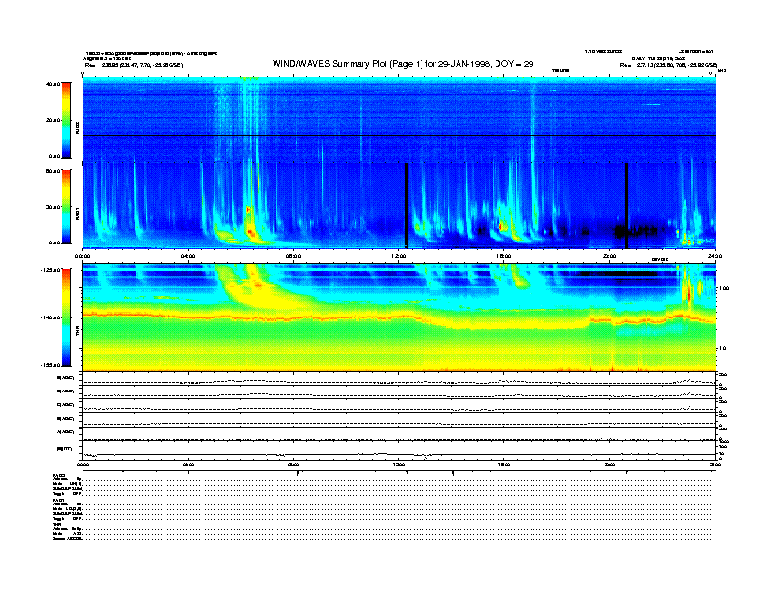Click the black data gap bar after 20:00
The height and width of the screenshot is (596, 771).
(627, 205)
